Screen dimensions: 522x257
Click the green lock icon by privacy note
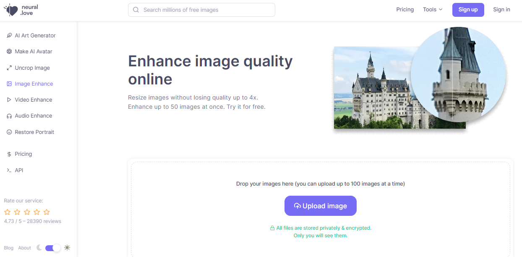[x=272, y=228]
